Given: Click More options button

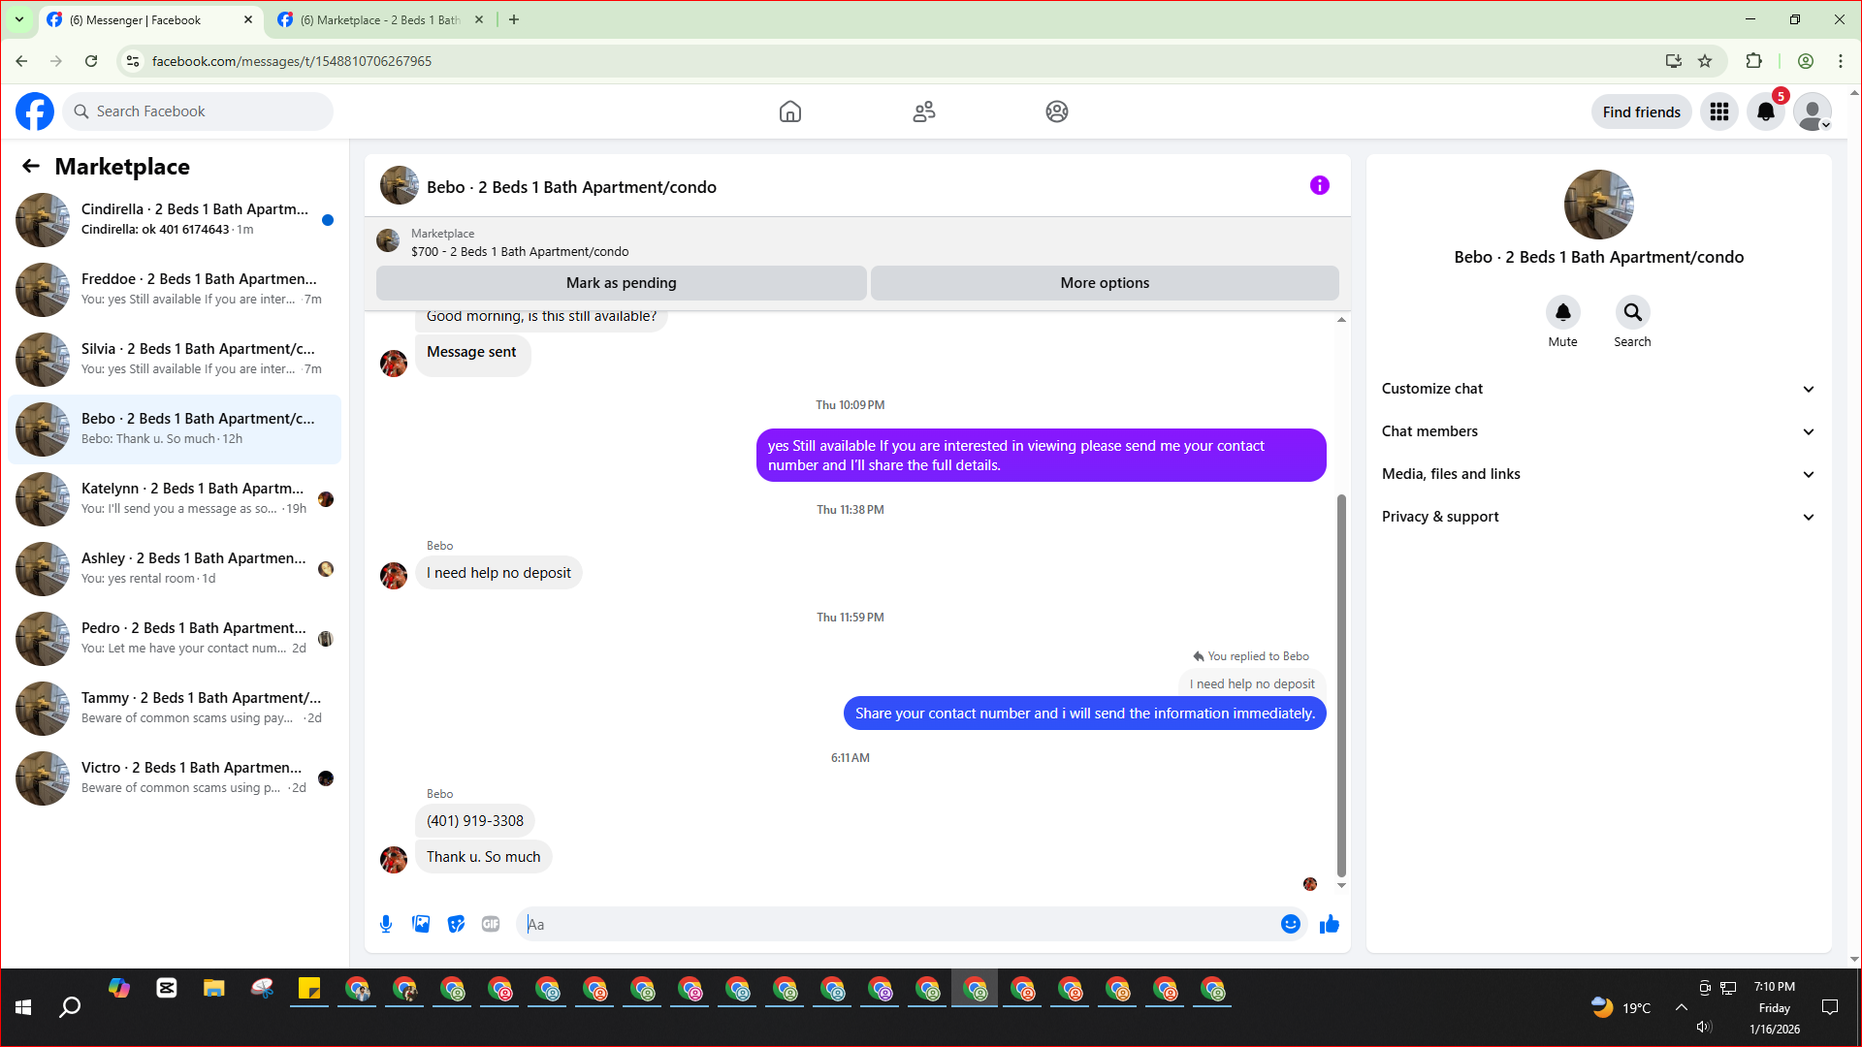Looking at the screenshot, I should click(x=1105, y=283).
